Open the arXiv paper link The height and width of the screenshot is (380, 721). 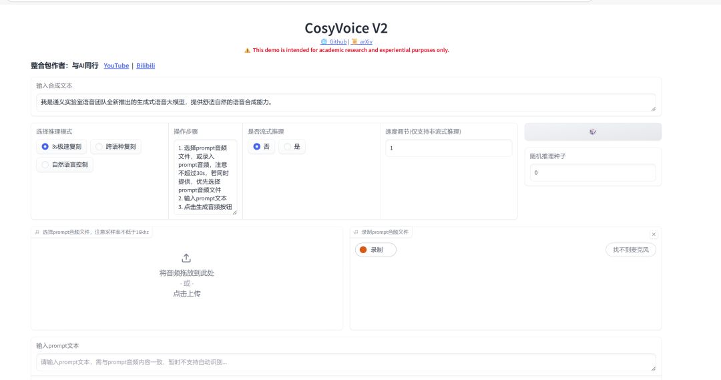coord(362,42)
